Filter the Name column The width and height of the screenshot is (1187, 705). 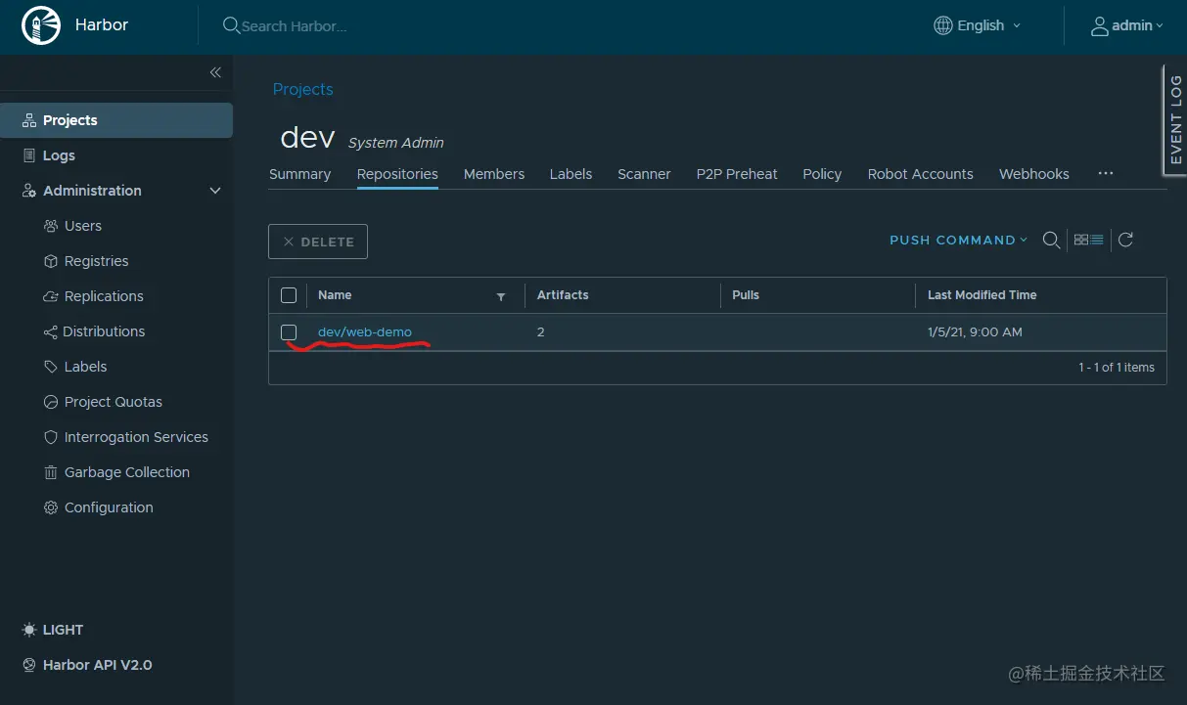coord(501,296)
